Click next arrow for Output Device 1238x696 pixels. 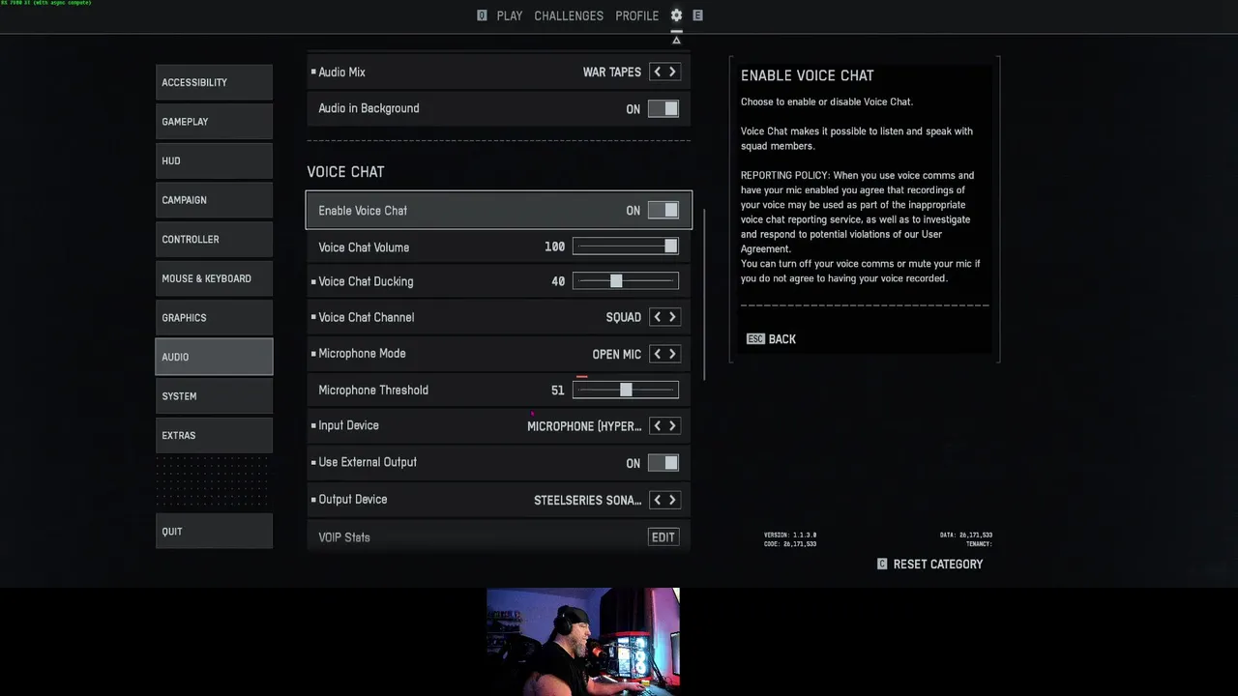tap(672, 500)
